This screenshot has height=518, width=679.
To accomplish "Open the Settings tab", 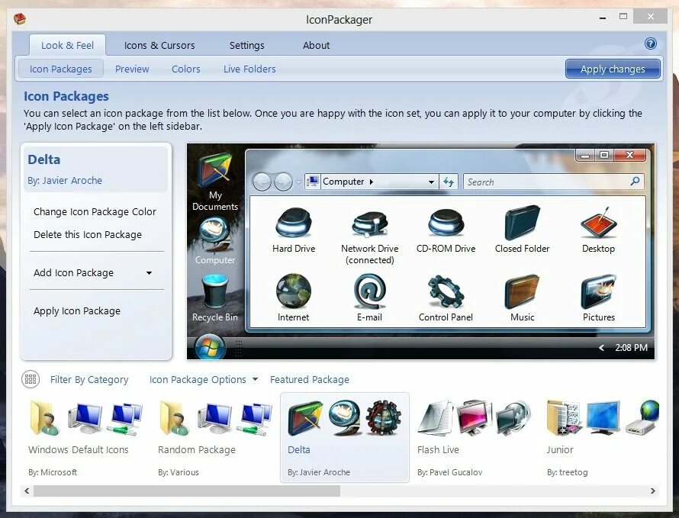I will click(247, 46).
